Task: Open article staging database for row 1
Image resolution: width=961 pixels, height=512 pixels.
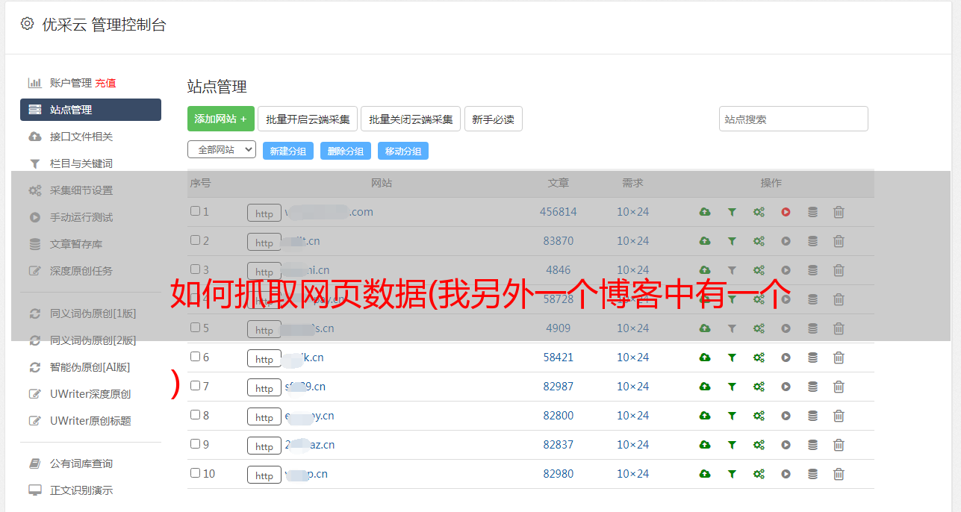Action: [x=812, y=212]
